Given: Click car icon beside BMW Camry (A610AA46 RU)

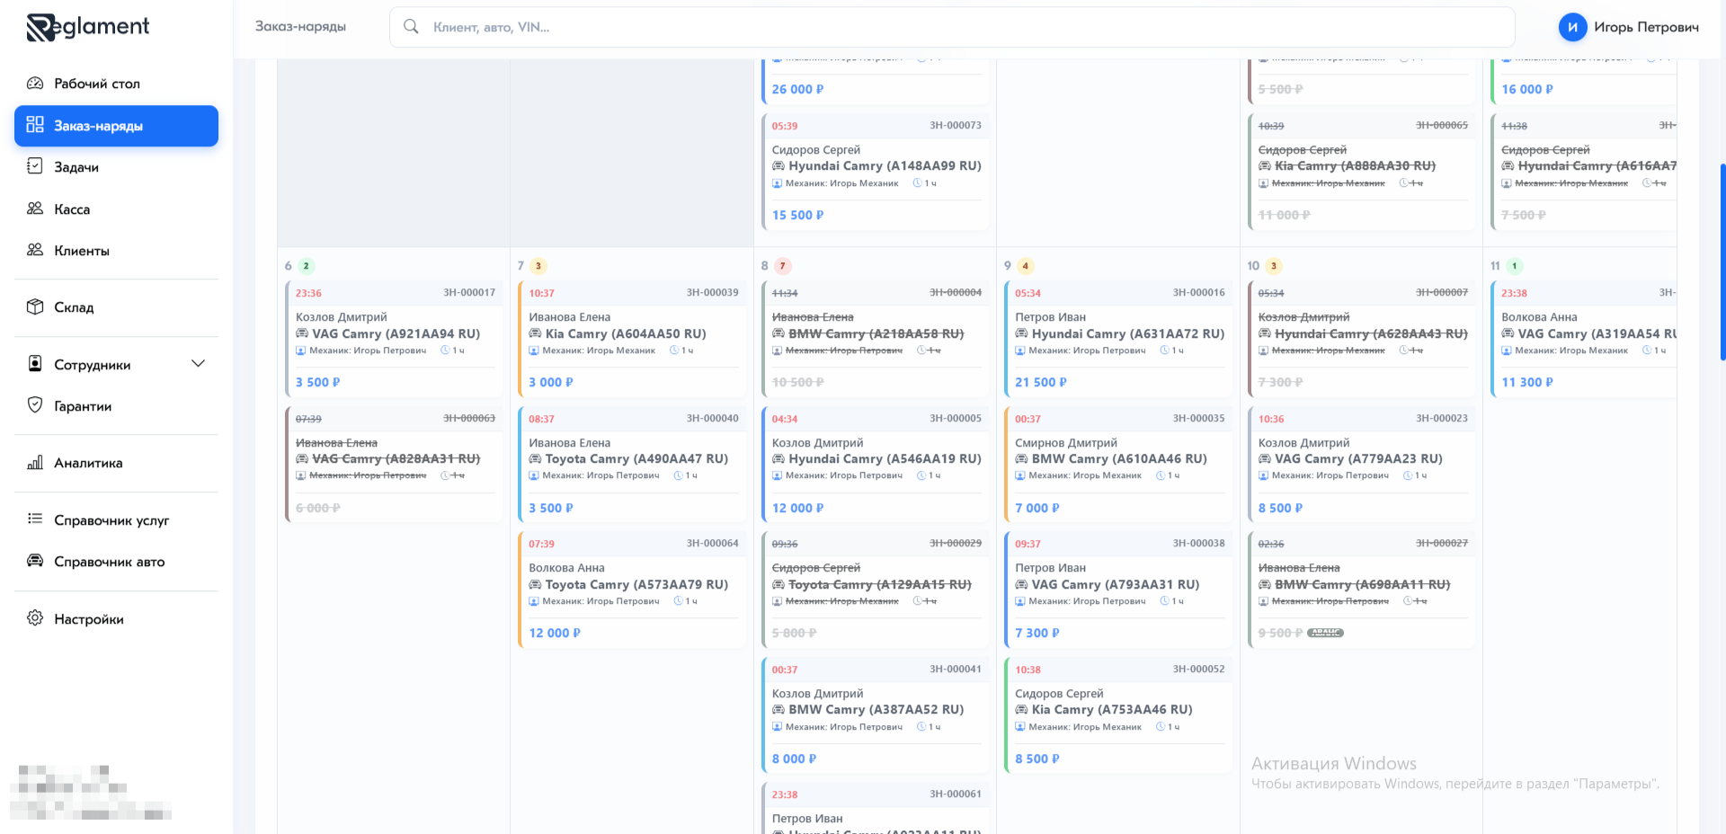Looking at the screenshot, I should pos(1021,459).
